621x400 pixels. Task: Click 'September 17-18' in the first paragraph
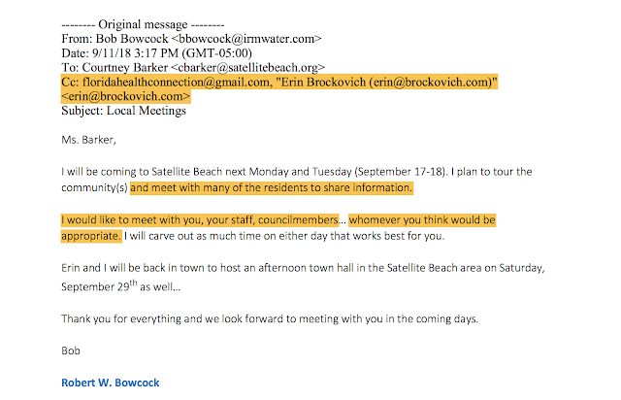click(x=400, y=172)
